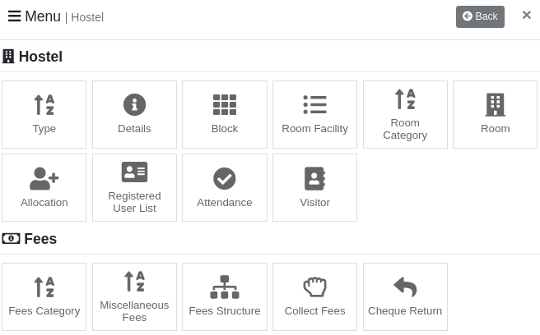Select the Room building icon
The height and width of the screenshot is (335, 540).
[x=495, y=105]
